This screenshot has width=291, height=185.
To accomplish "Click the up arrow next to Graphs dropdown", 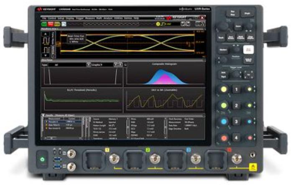I will tap(120, 65).
